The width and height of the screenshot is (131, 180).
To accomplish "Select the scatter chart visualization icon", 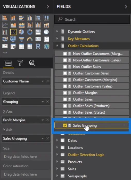I will (x=13, y=32).
